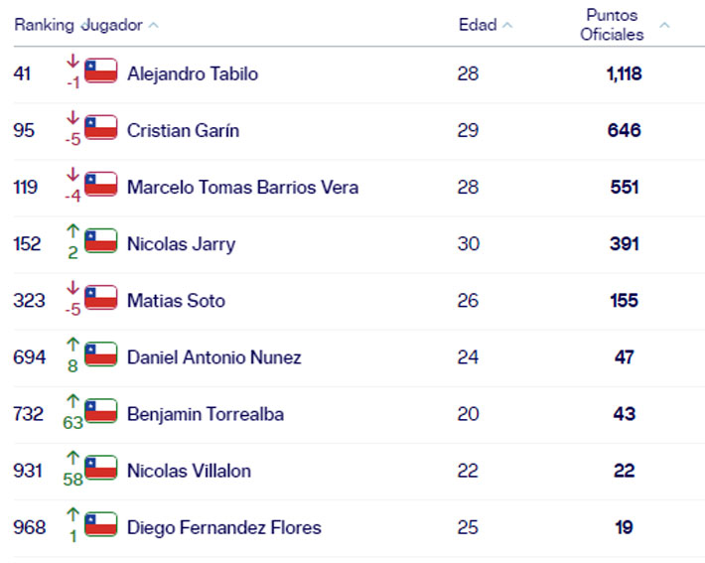Click the Chile flag beside Alejandro Tabilo
Image resolution: width=705 pixels, height=563 pixels.
click(100, 71)
